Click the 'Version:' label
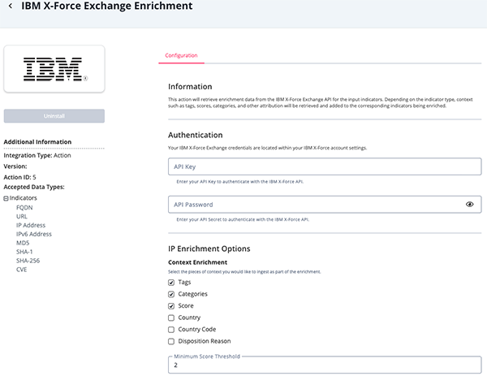 coord(15,166)
